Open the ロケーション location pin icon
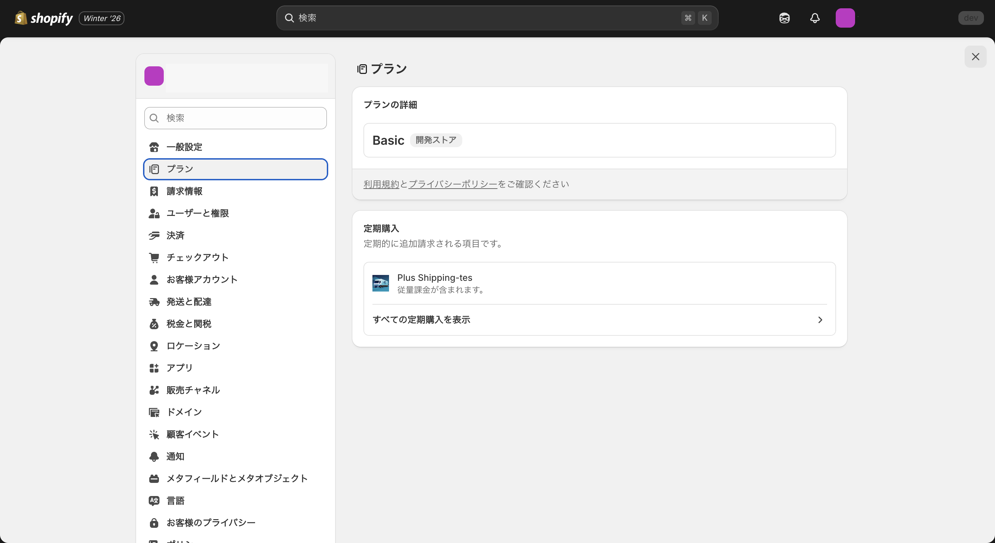 click(154, 346)
